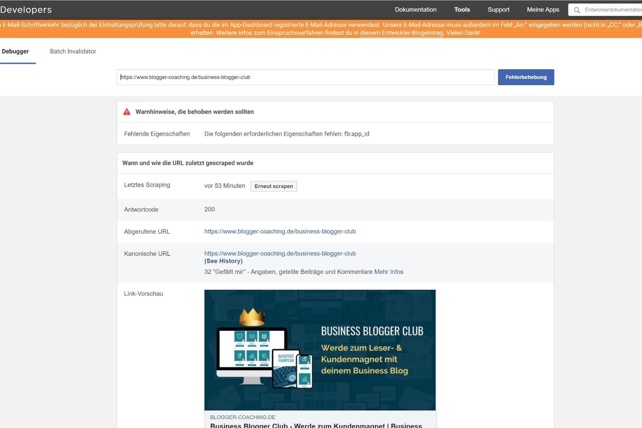Click the red warning triangle icon
This screenshot has width=642, height=428.
(x=127, y=112)
